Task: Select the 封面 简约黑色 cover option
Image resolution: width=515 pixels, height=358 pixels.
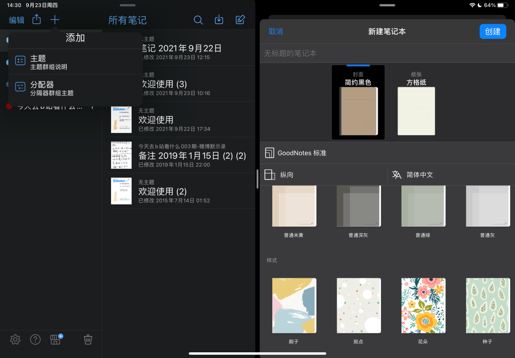Action: [x=358, y=102]
